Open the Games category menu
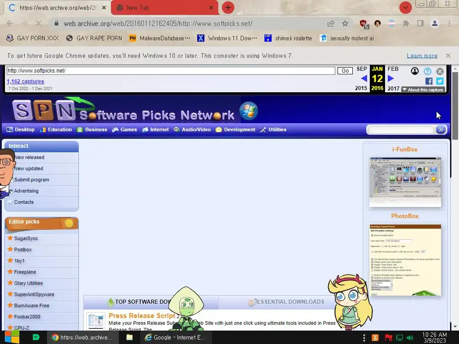Screen dimensions: 459x344 pos(125,129)
